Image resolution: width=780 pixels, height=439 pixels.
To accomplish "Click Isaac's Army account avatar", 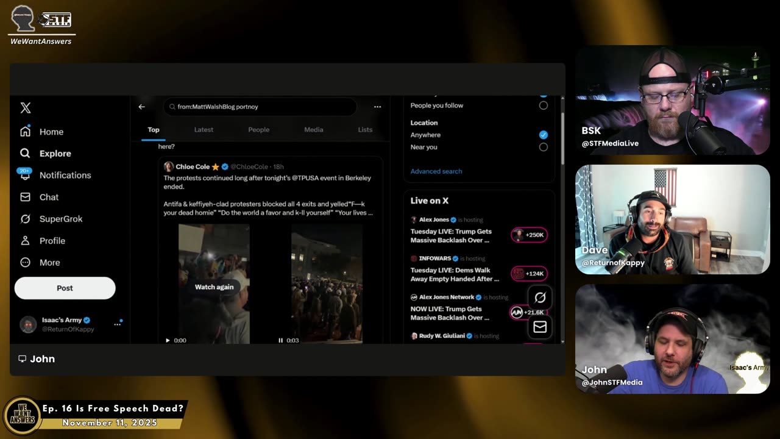I will [x=28, y=324].
